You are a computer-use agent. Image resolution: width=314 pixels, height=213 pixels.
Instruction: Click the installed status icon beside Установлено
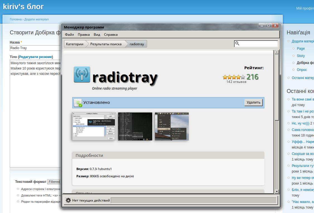pyautogui.click(x=78, y=103)
